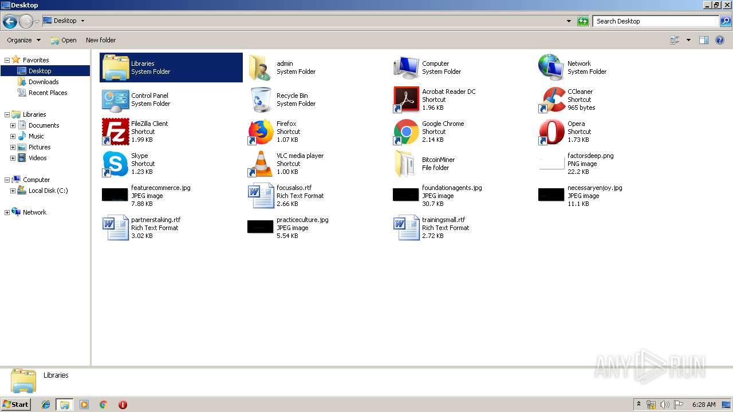Expand the Network tree node
Screen dimensions: 733x412
[7, 212]
